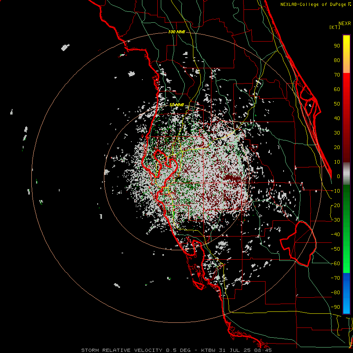This screenshot has width=353, height=353.
Task: Pick the gray zero band of velocity scale
Action: [x=346, y=173]
